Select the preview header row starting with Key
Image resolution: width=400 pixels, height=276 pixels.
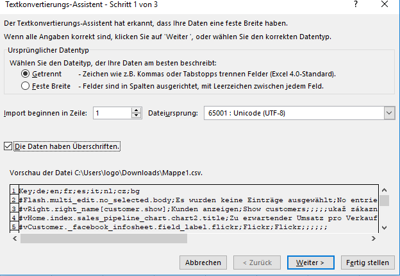(77, 191)
